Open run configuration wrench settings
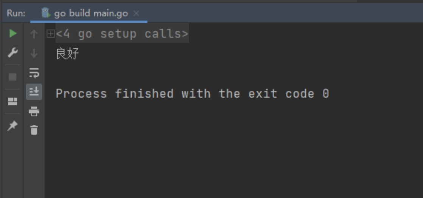 13,53
